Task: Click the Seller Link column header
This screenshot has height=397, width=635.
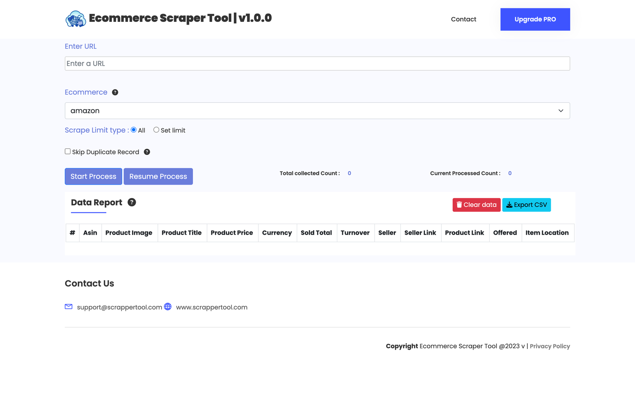Action: 420,233
